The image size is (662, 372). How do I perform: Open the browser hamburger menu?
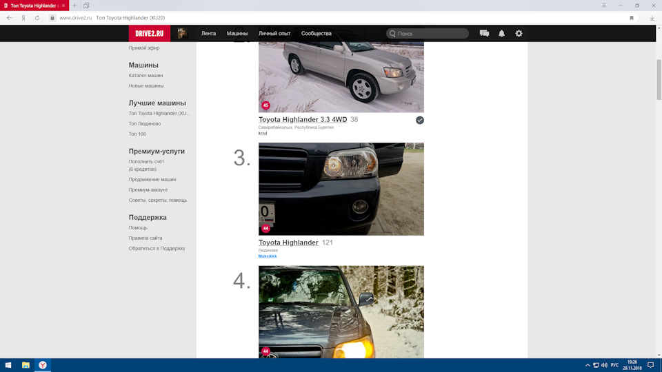click(x=604, y=6)
